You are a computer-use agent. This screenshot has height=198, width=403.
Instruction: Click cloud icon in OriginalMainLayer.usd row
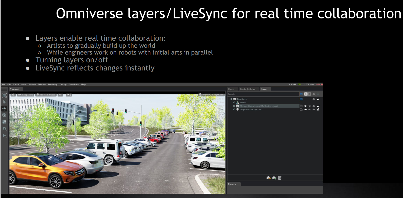[314, 110]
